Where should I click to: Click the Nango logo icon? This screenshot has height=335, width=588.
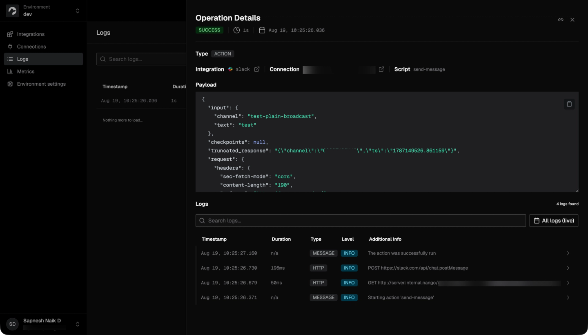click(12, 11)
